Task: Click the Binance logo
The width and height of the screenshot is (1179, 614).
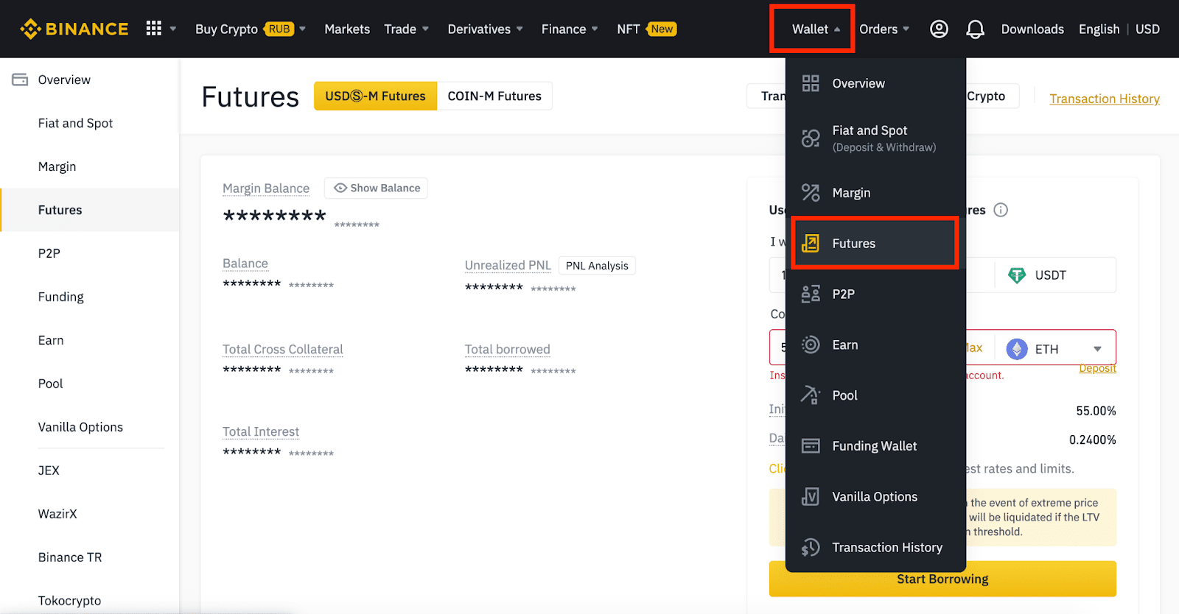Action: (74, 29)
